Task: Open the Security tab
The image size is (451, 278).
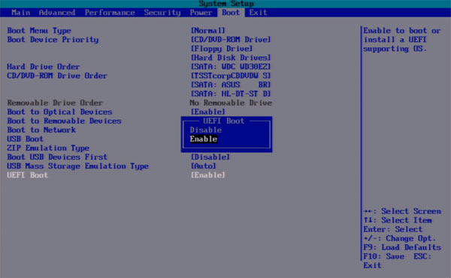Action: pyautogui.click(x=162, y=13)
